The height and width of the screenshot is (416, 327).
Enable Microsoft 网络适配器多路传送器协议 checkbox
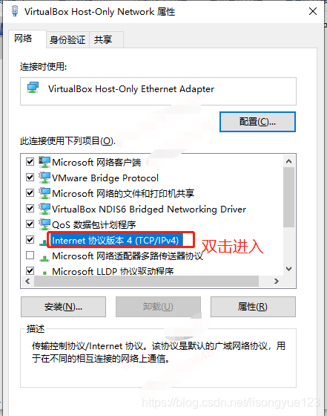30,256
